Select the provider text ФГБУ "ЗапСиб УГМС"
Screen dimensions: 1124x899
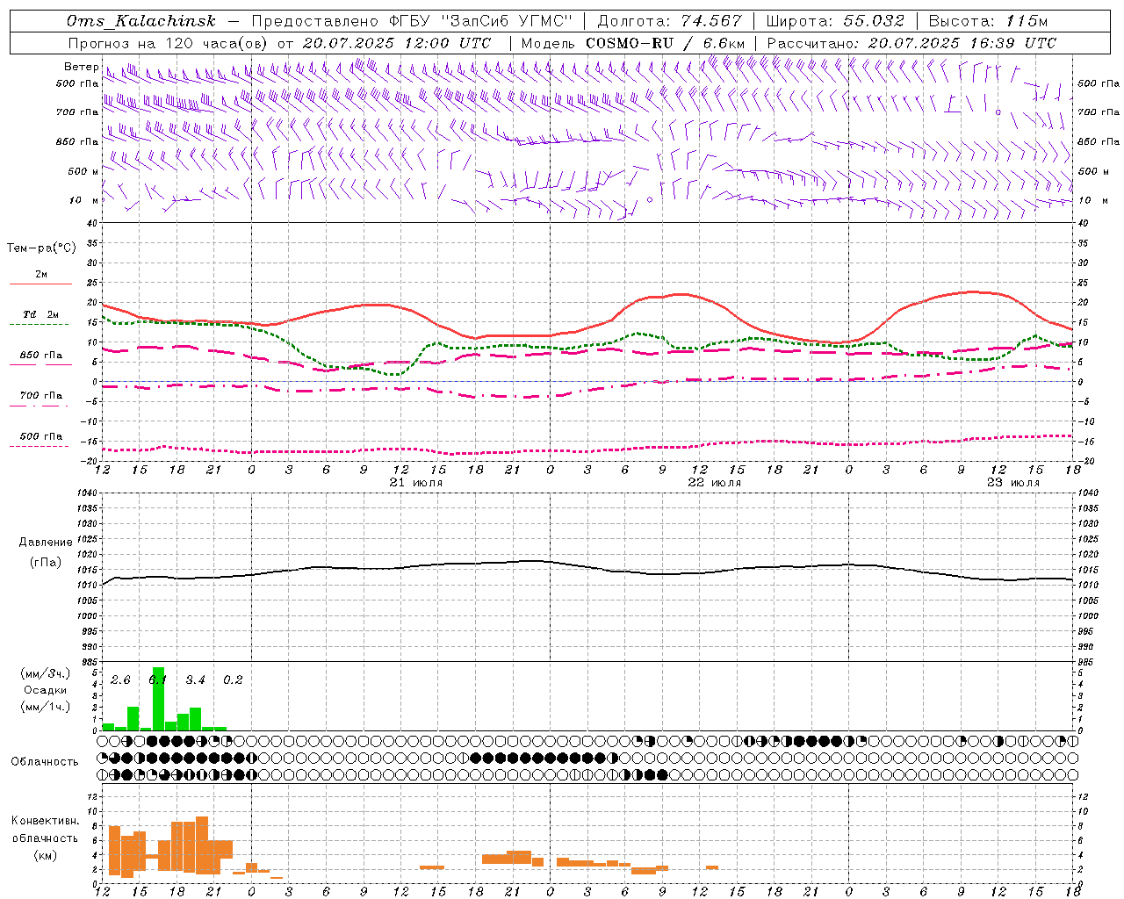click(x=482, y=22)
